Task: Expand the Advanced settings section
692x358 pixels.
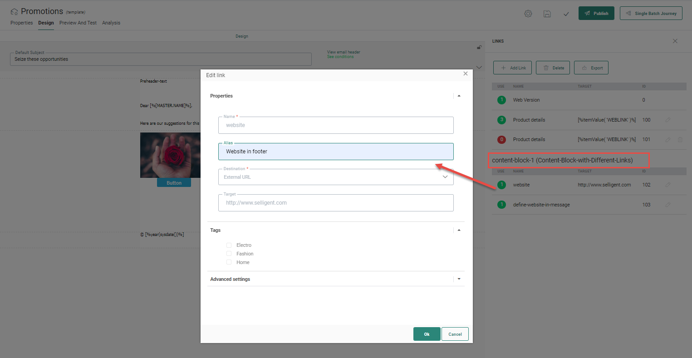Action: pos(459,279)
